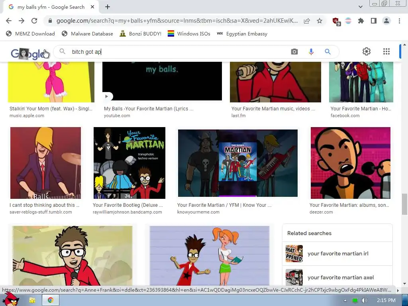Open the deezer.com singer image
The image size is (408, 306).
coord(351,163)
